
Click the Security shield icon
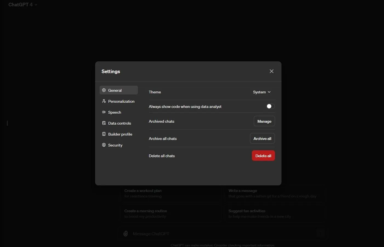point(104,145)
